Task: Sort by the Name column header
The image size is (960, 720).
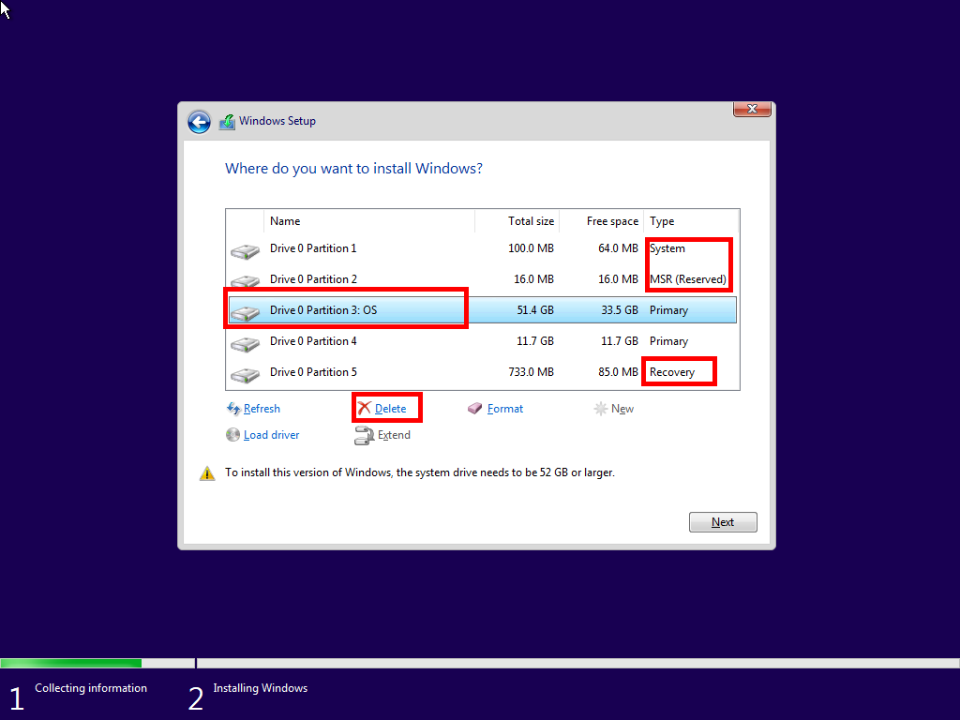Action: [369, 221]
